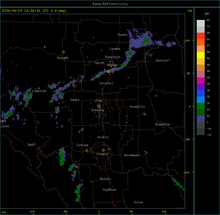This screenshot has height=215, width=220.
Task: Click the Base_Reflectivity title text
Action: (110, 4)
